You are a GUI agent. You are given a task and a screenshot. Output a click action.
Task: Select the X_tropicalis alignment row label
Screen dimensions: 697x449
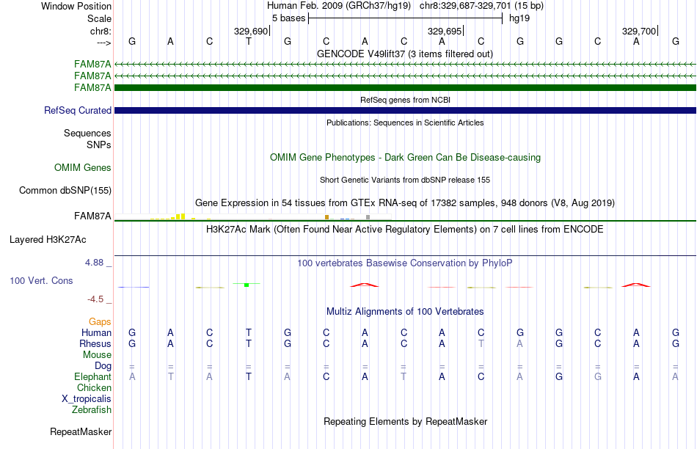pyautogui.click(x=87, y=399)
